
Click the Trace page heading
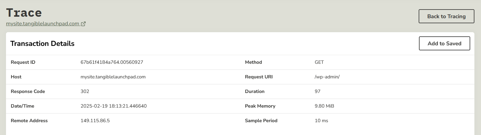click(24, 13)
